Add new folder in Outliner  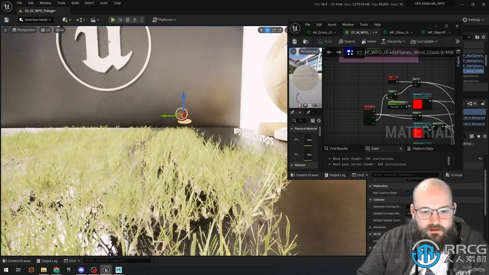tap(477, 37)
